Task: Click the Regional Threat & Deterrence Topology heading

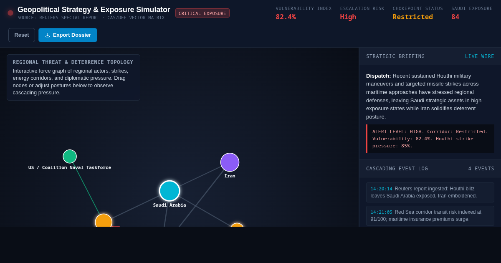Action: pos(73,62)
